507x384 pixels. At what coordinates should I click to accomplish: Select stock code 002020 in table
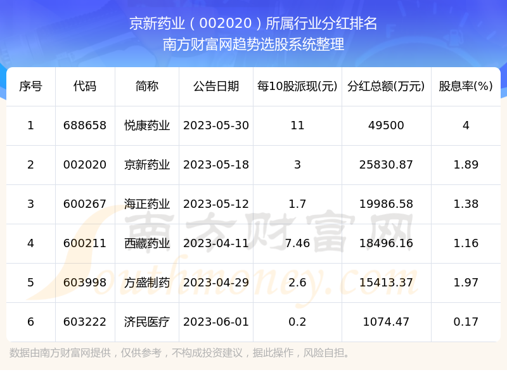85,165
